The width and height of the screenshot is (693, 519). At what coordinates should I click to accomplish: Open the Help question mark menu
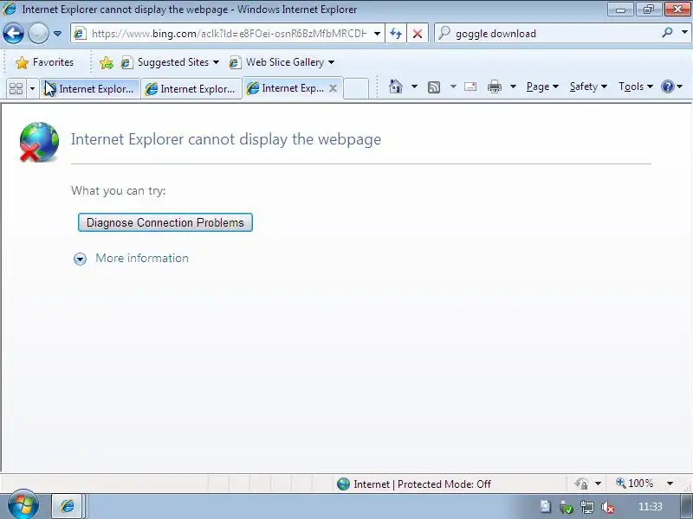(671, 86)
